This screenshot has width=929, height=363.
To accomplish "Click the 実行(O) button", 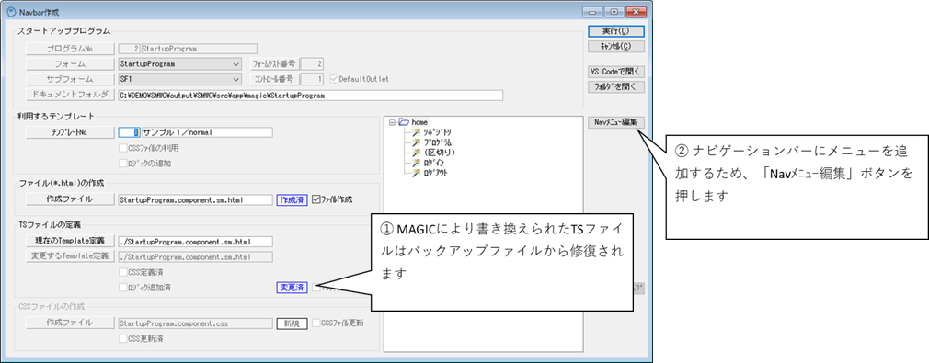I will [x=616, y=31].
